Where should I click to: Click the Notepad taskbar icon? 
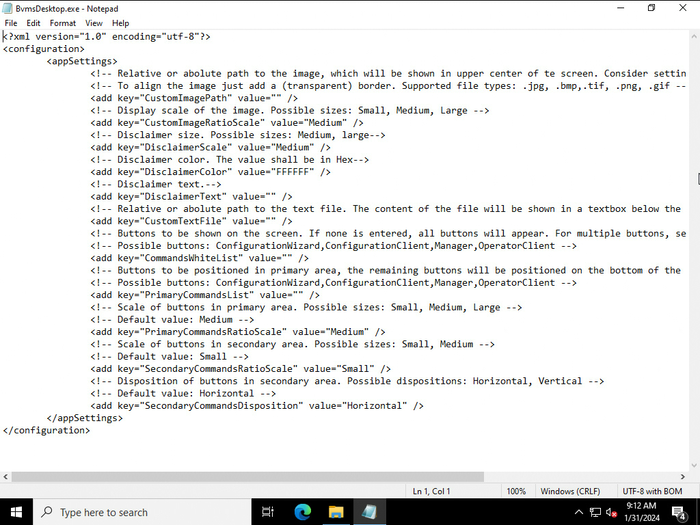pos(370,512)
